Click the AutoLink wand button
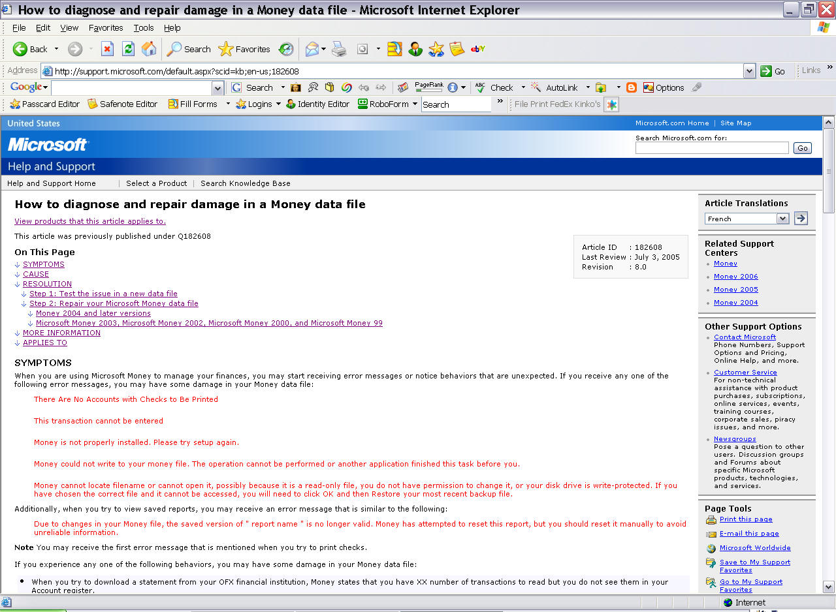 click(x=555, y=87)
